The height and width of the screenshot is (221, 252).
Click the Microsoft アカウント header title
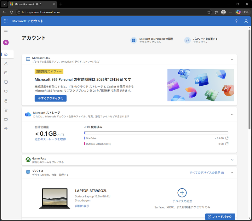click(x=28, y=21)
